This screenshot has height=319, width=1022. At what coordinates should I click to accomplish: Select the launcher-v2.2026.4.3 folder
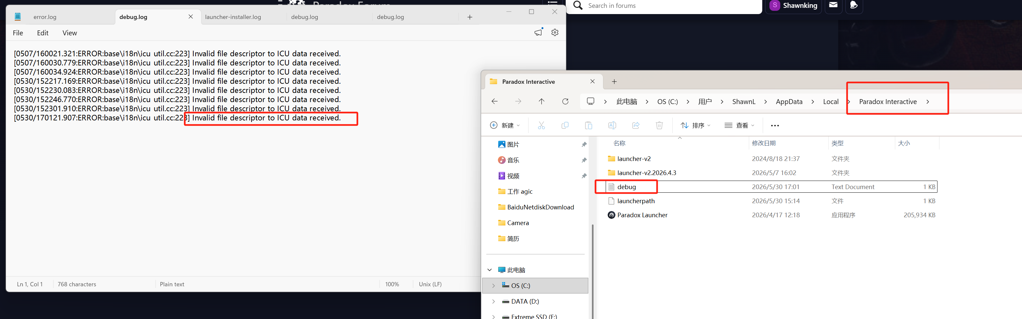tap(647, 173)
